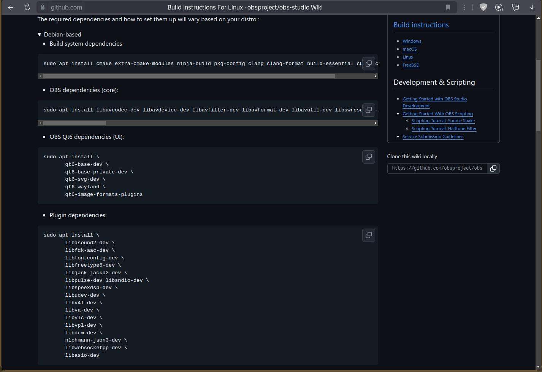Image resolution: width=542 pixels, height=372 pixels.
Task: Click left arrow of OBS core code scrollbar
Action: pos(40,123)
